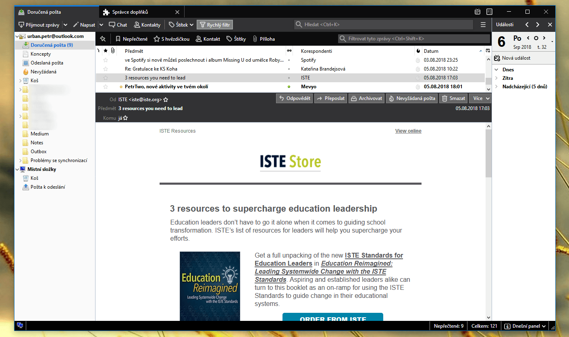569x337 pixels.
Task: Click the Přeposlat forward button
Action: [330, 98]
